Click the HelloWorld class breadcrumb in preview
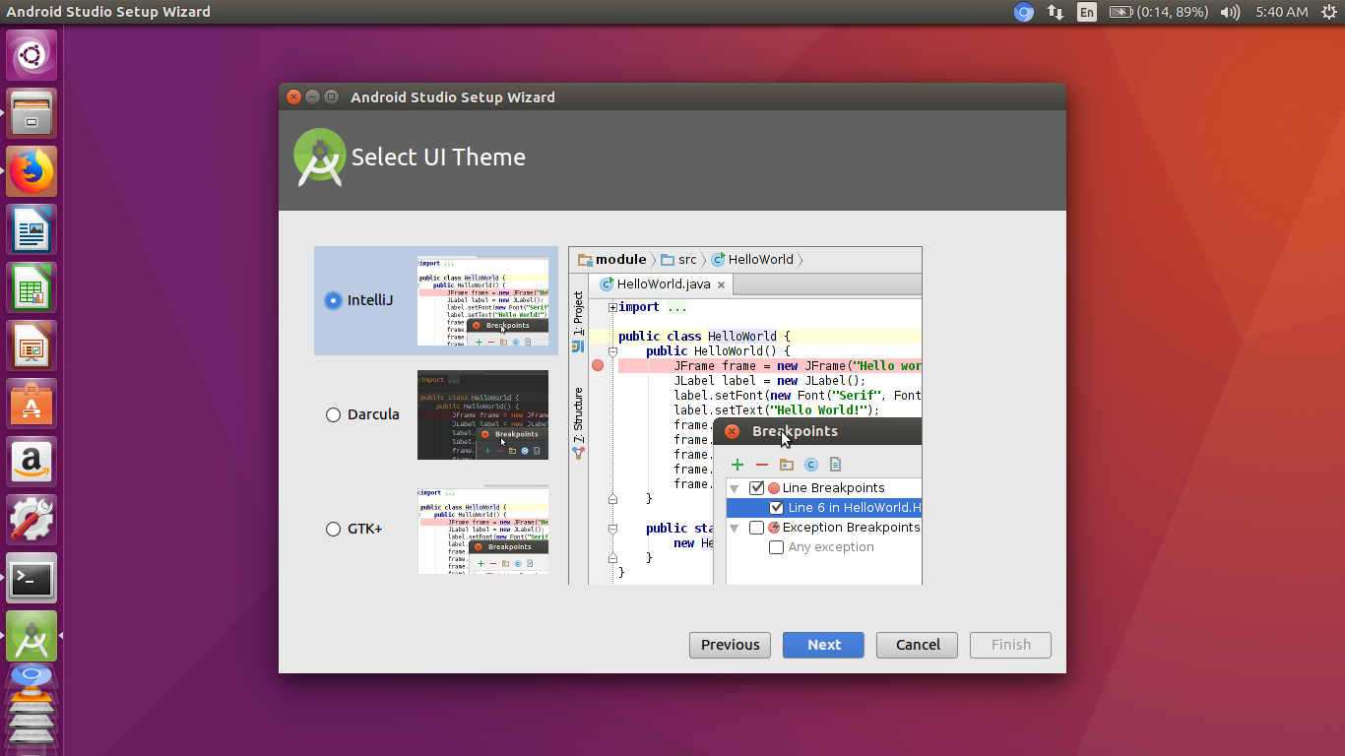 click(752, 260)
